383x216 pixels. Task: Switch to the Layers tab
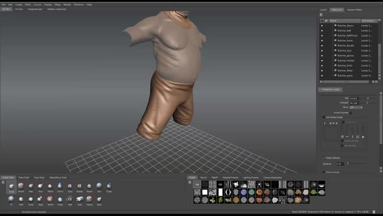tap(323, 10)
